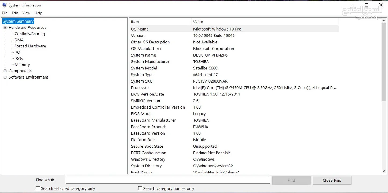Select the I/O category
388x193 pixels.
(17, 52)
